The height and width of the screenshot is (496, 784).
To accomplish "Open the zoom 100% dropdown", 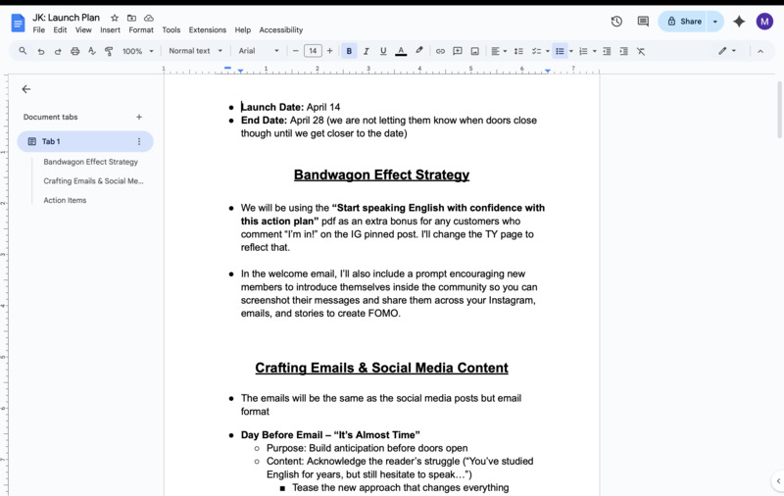I will click(138, 51).
